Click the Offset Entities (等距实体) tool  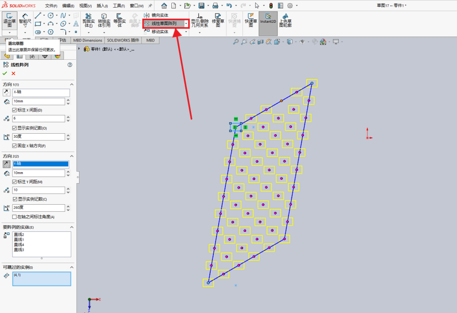[x=120, y=21]
